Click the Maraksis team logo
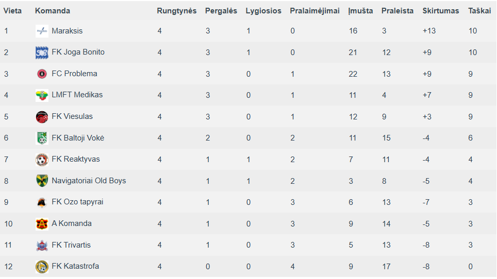 [42, 31]
